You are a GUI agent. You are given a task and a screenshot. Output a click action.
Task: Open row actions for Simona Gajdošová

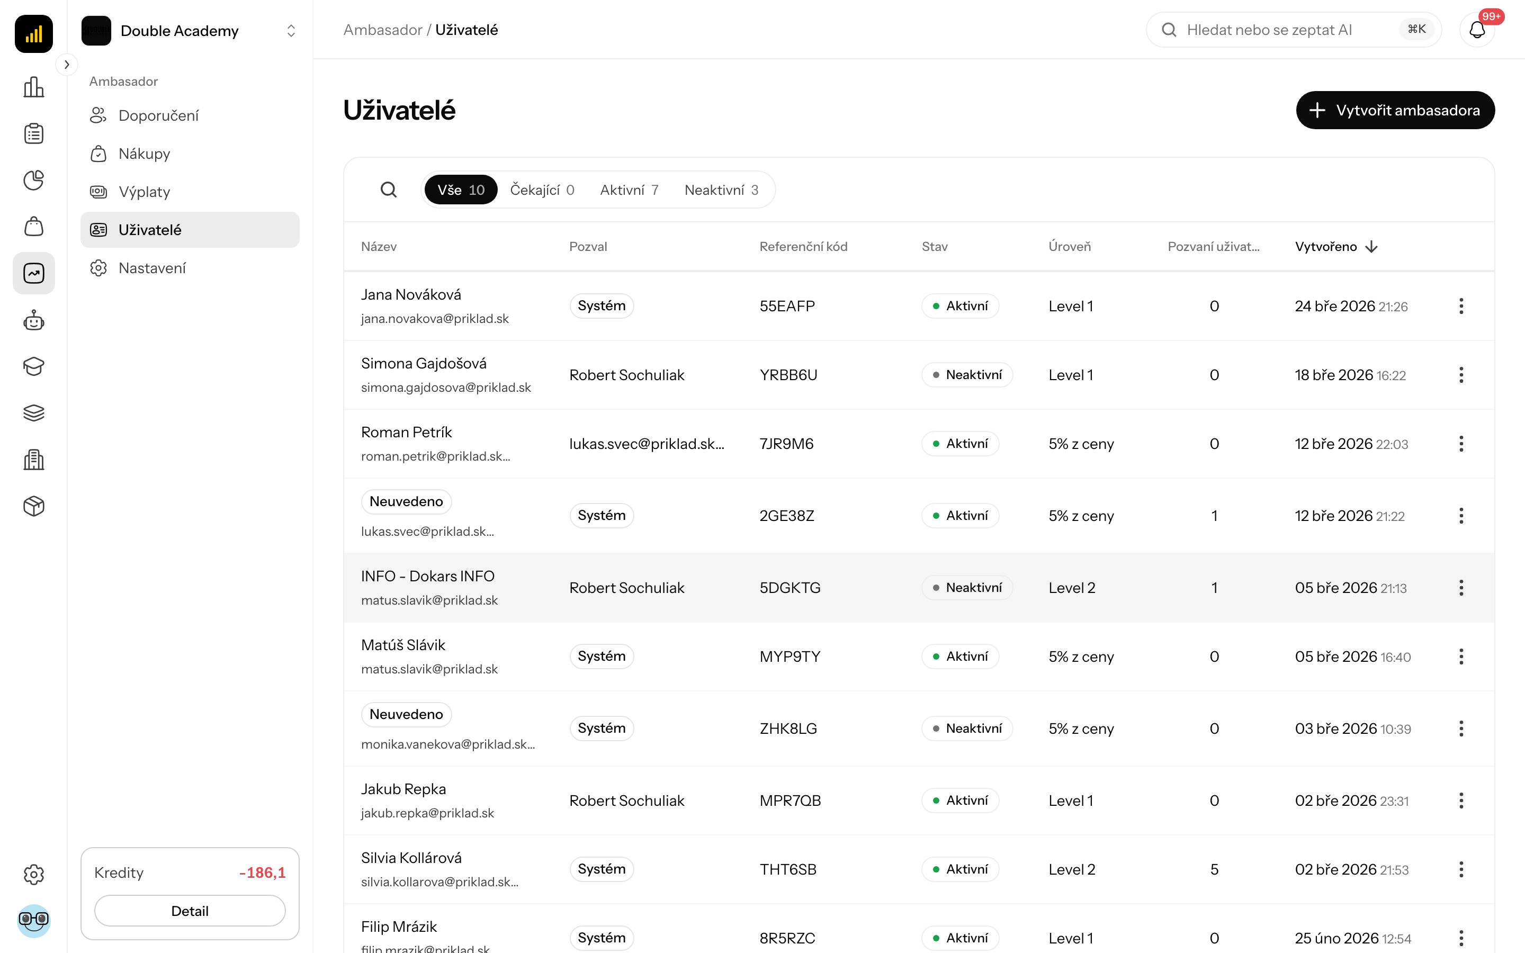pos(1461,375)
